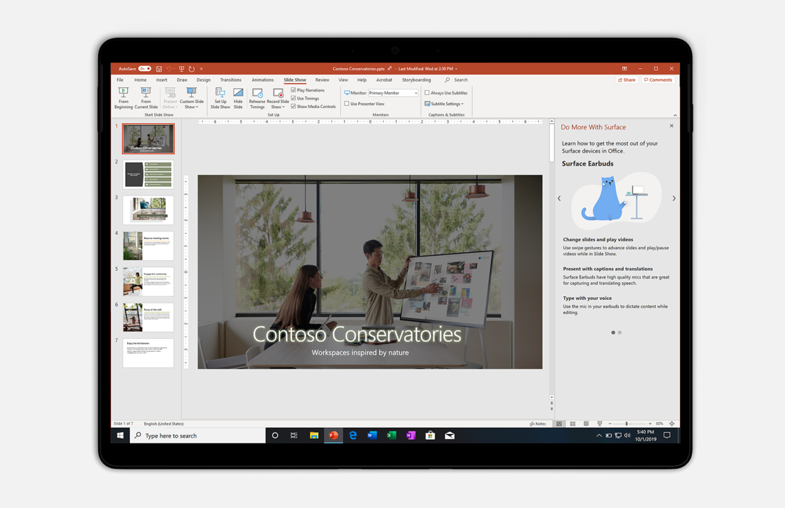Check Always Use Subtitles
The width and height of the screenshot is (785, 508).
[427, 93]
